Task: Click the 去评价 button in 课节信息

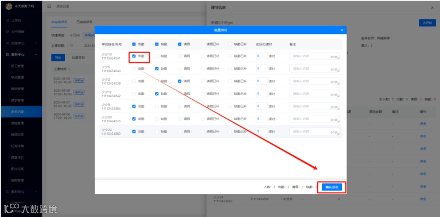Action: (427, 23)
